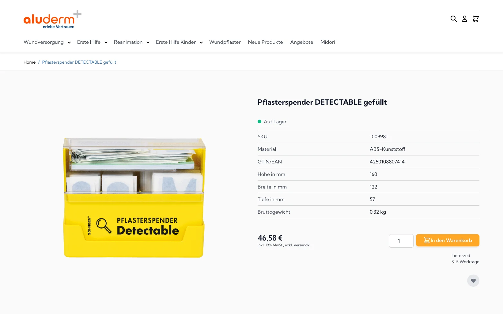Select the Inkl. 19% MwSt. note
This screenshot has width=503, height=314.
coord(284,245)
